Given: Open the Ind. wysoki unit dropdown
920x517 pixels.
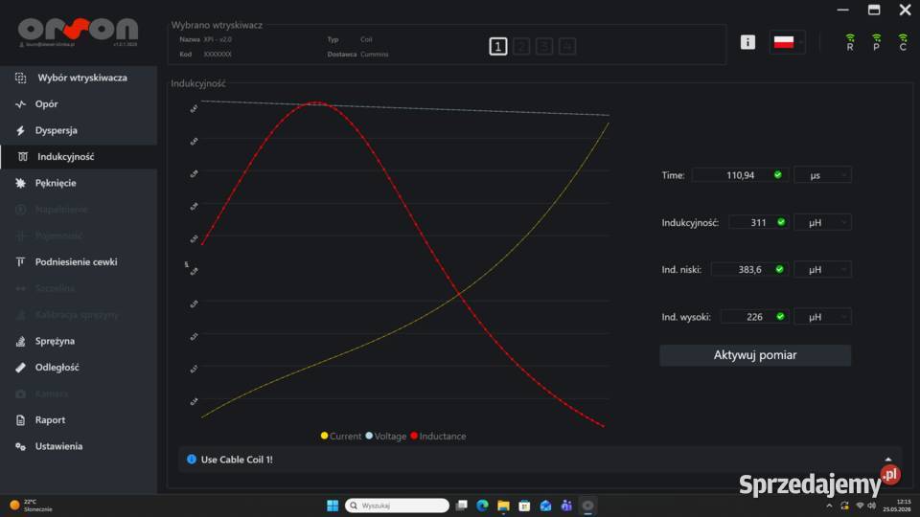Looking at the screenshot, I should pyautogui.click(x=822, y=317).
